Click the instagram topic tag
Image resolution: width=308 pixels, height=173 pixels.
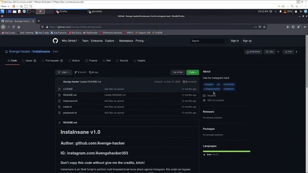pos(208,85)
